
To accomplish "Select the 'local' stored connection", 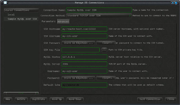I will pos(21,15).
